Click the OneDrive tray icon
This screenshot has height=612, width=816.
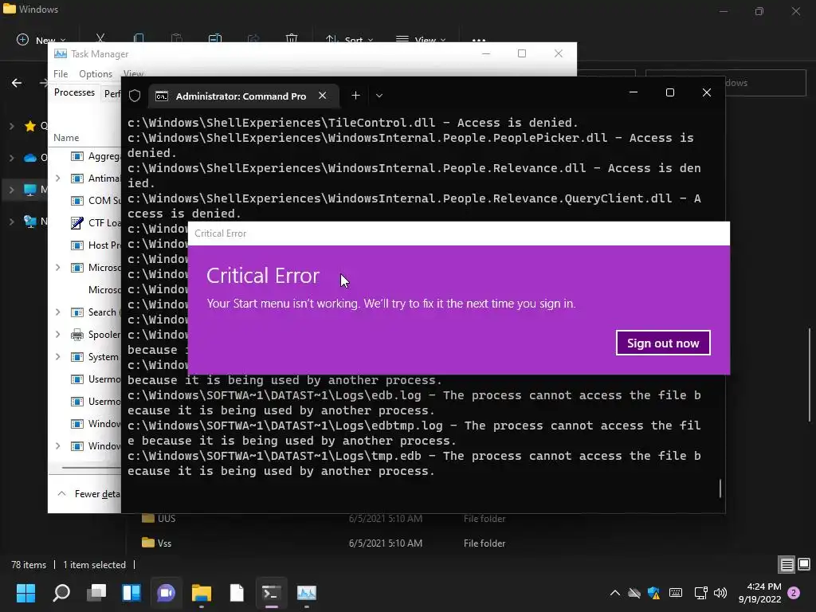[634, 593]
